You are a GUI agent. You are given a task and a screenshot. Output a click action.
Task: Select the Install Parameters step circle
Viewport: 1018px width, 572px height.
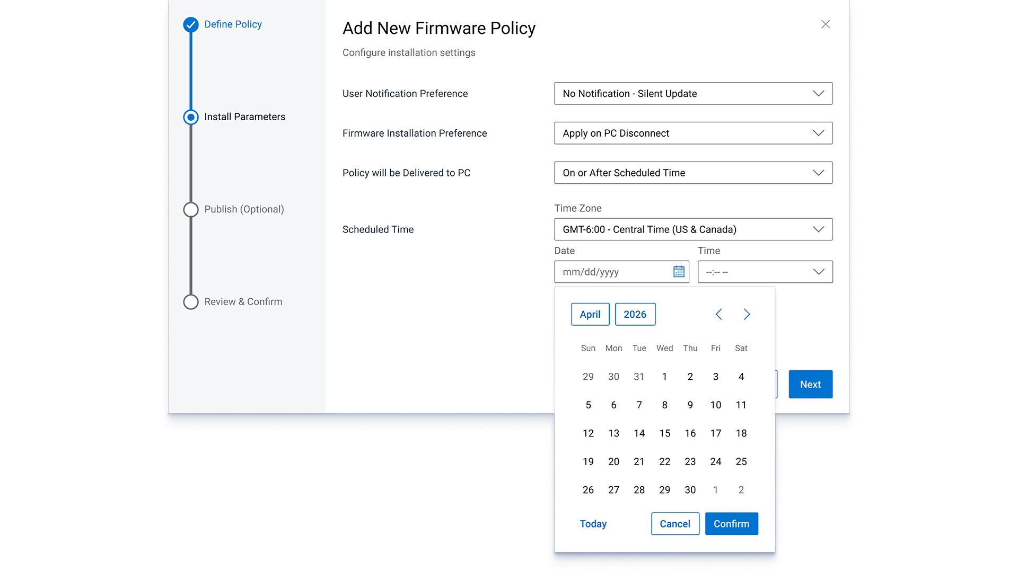coord(191,117)
